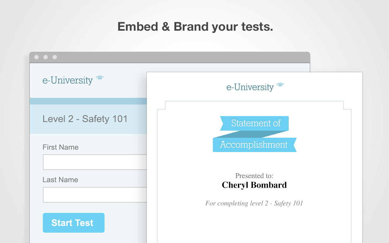The image size is (389, 243).
Task: Click the "Level 2 - Safety 101" test title
Action: pyautogui.click(x=85, y=119)
